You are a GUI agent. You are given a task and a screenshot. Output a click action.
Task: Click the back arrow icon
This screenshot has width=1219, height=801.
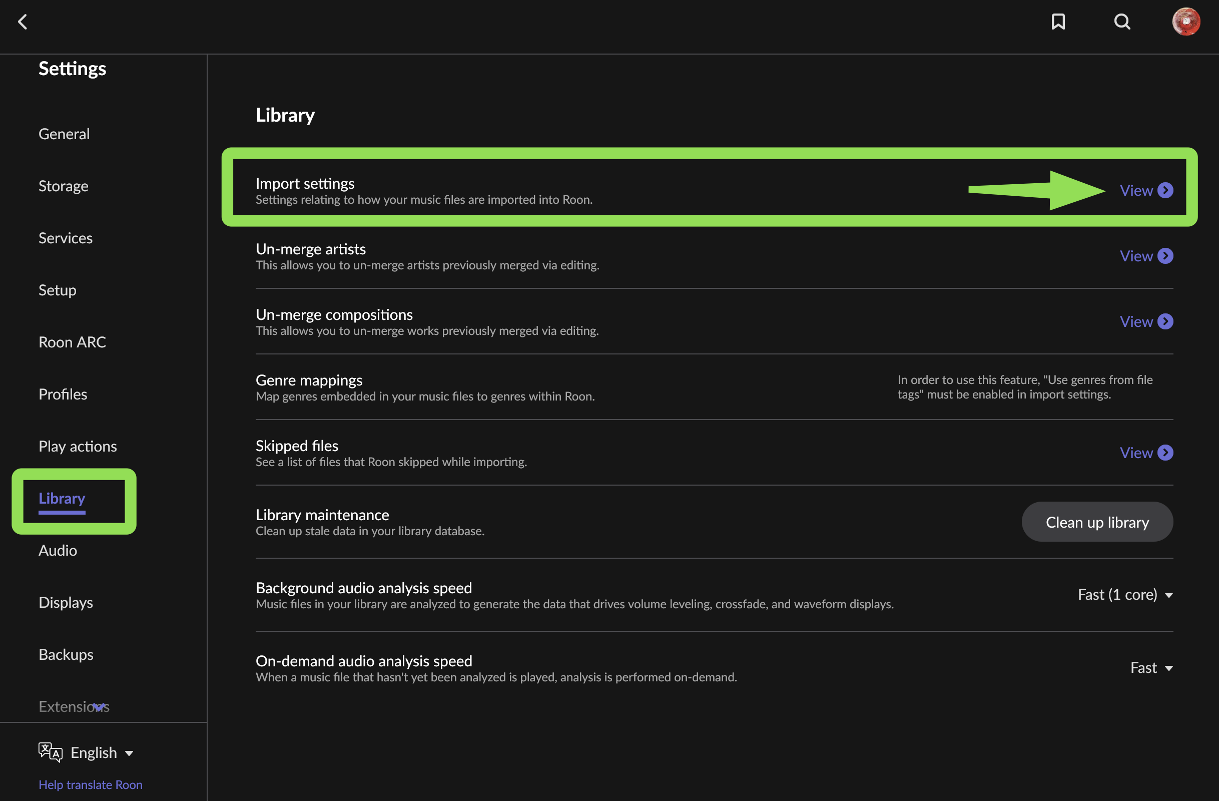pos(23,22)
